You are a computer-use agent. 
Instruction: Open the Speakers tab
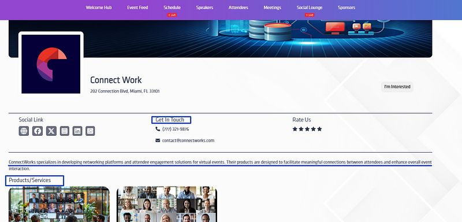coord(204,8)
